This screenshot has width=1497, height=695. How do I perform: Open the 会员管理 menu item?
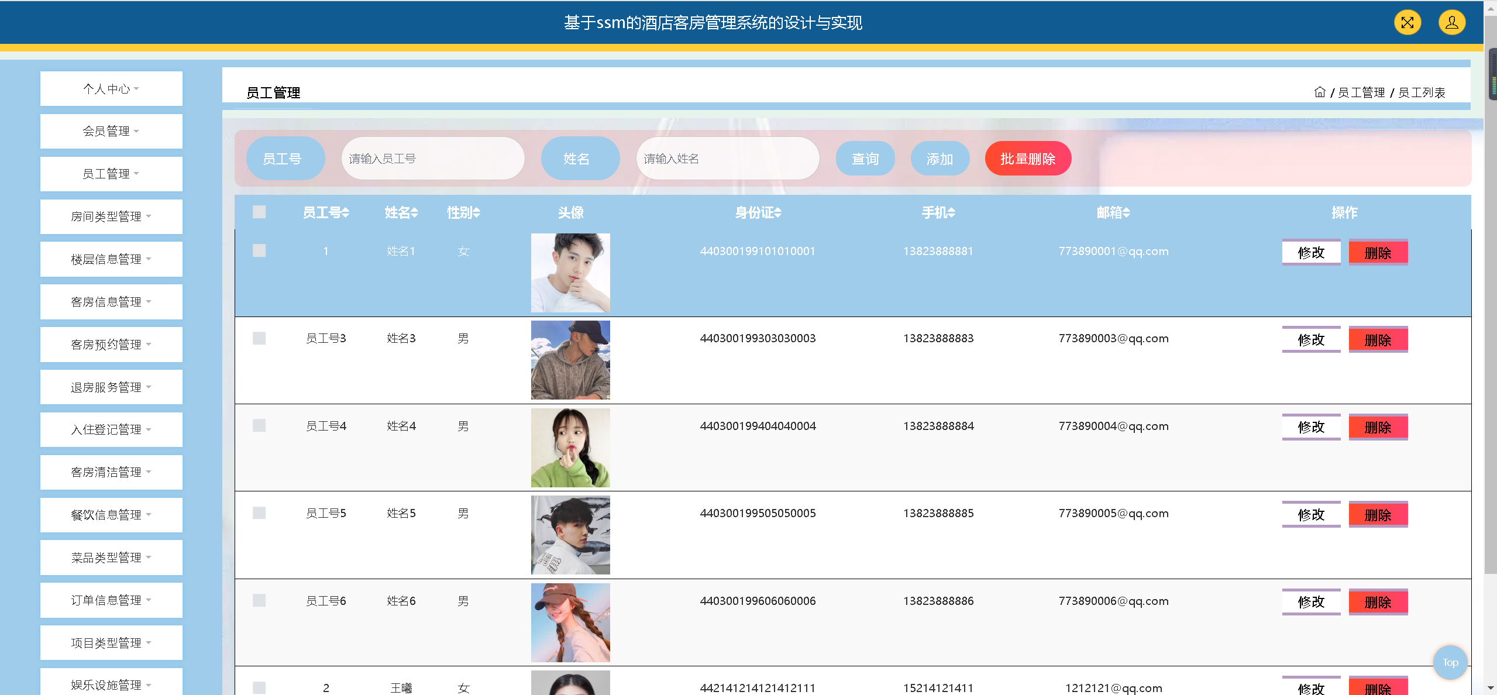click(111, 131)
